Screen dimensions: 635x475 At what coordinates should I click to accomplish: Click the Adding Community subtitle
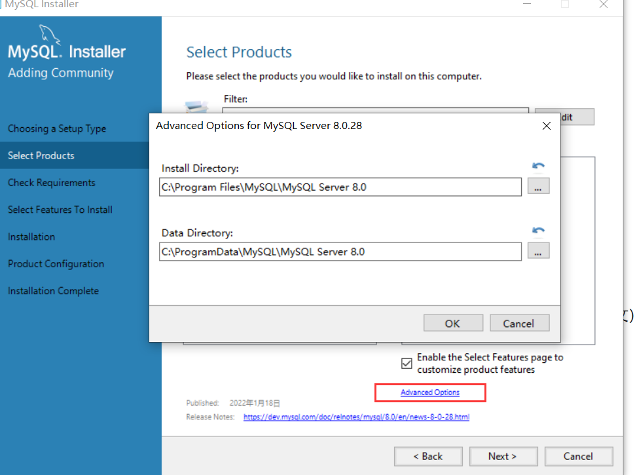(x=61, y=73)
